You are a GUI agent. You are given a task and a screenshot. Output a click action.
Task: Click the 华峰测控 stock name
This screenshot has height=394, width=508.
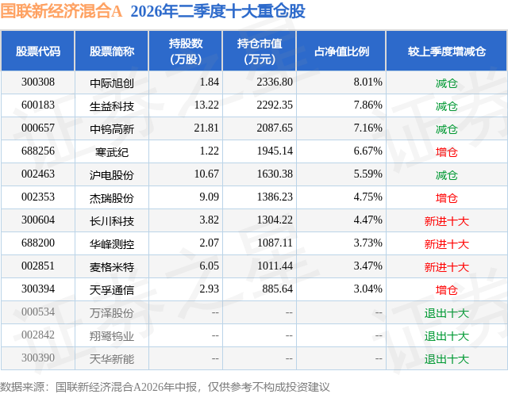pos(112,244)
